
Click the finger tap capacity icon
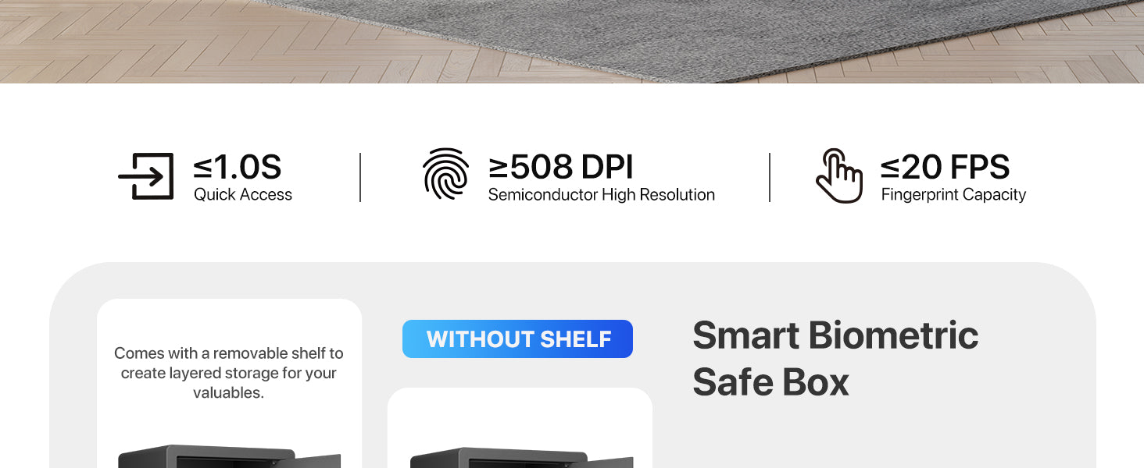(x=839, y=176)
